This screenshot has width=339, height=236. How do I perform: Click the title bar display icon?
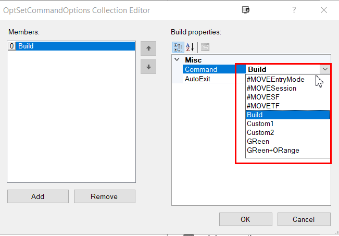click(246, 9)
